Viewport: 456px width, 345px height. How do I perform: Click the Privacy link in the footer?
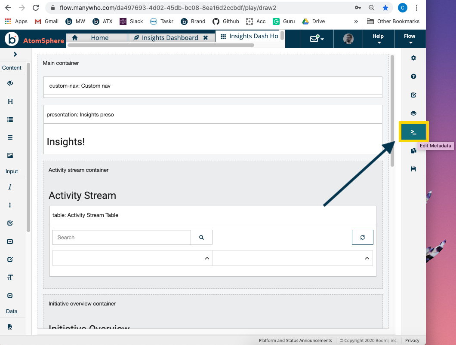pyautogui.click(x=412, y=340)
